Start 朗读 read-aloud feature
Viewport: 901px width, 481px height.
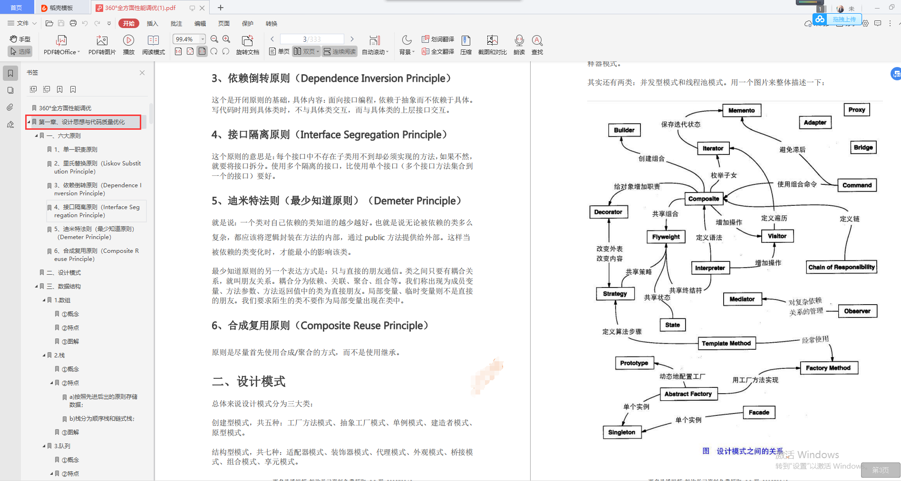pos(519,45)
